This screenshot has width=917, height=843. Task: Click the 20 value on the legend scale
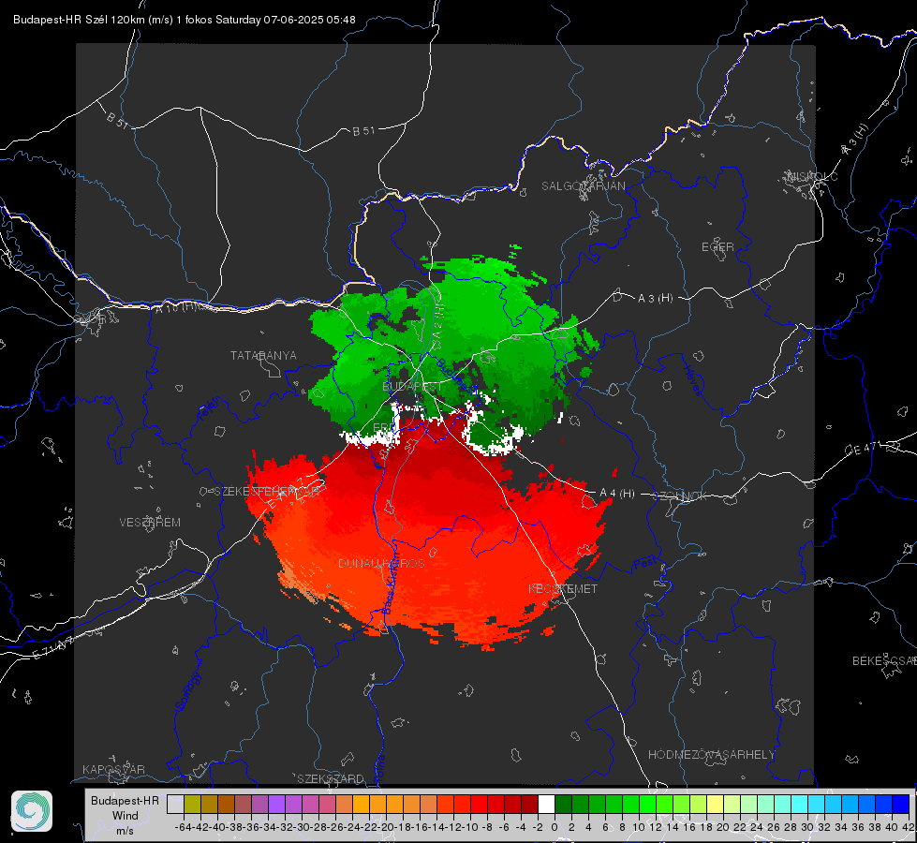723,827
